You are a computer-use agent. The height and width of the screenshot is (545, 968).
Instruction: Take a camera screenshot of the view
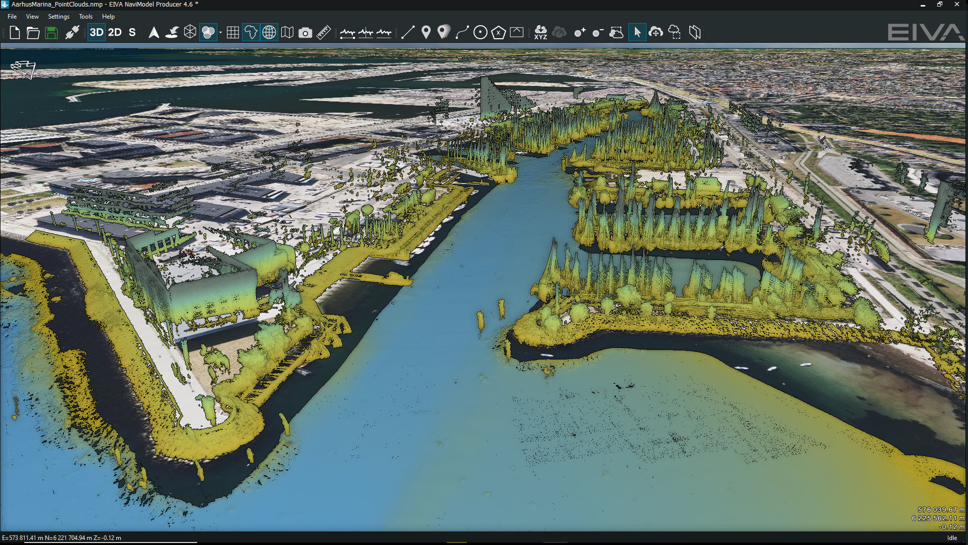tap(305, 33)
